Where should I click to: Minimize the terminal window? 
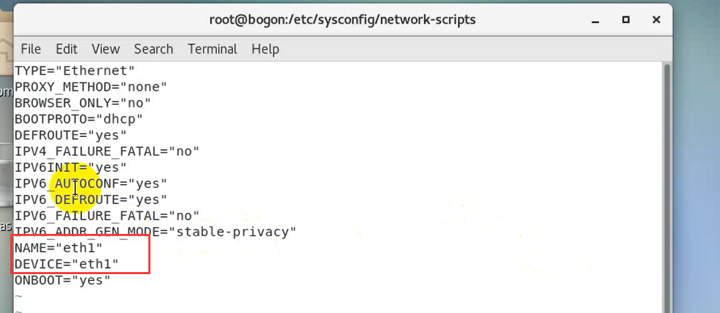594,20
